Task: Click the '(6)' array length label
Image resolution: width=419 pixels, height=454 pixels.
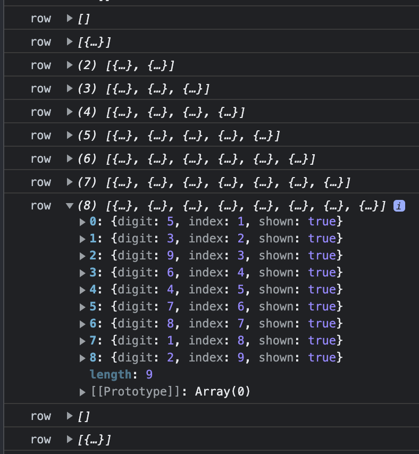Action: pyautogui.click(x=87, y=159)
